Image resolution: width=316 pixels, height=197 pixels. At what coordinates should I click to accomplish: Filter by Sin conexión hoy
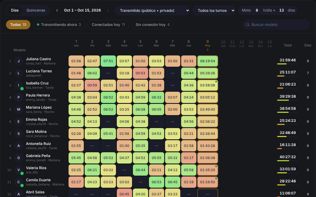coord(153,25)
